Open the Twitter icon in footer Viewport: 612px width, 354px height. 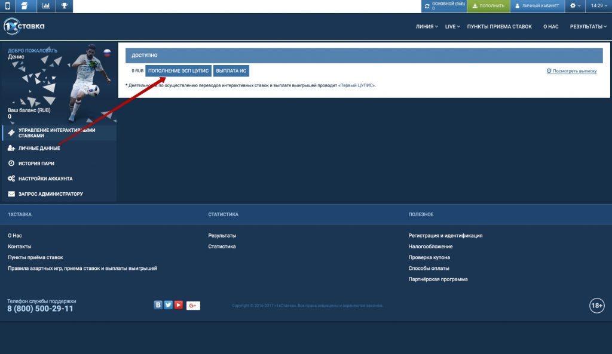point(169,304)
